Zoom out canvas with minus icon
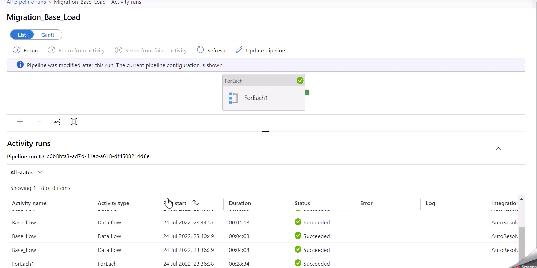The height and width of the screenshot is (268, 537). point(38,121)
